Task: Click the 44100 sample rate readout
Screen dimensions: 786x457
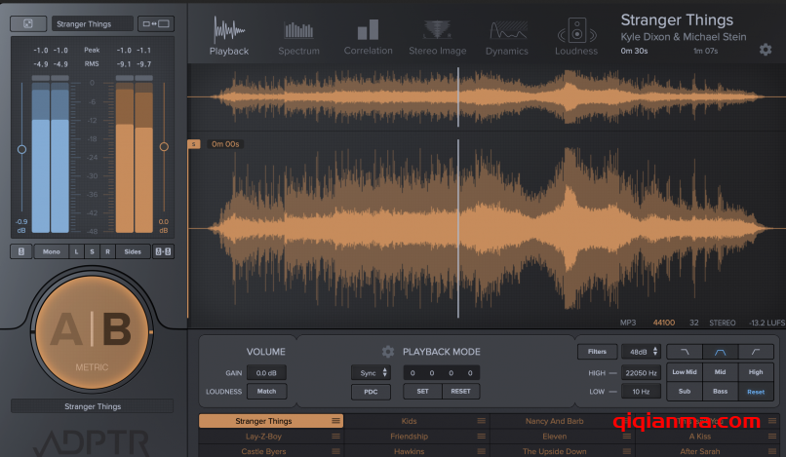Action: 664,323
